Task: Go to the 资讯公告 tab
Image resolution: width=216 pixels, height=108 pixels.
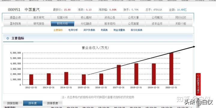Action: coord(110,18)
